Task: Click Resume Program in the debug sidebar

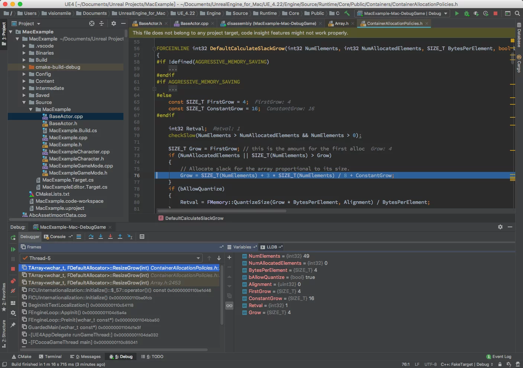Action: pyautogui.click(x=13, y=249)
